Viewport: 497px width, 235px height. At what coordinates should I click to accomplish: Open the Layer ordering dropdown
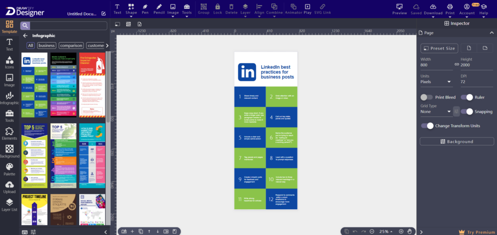pyautogui.click(x=245, y=10)
